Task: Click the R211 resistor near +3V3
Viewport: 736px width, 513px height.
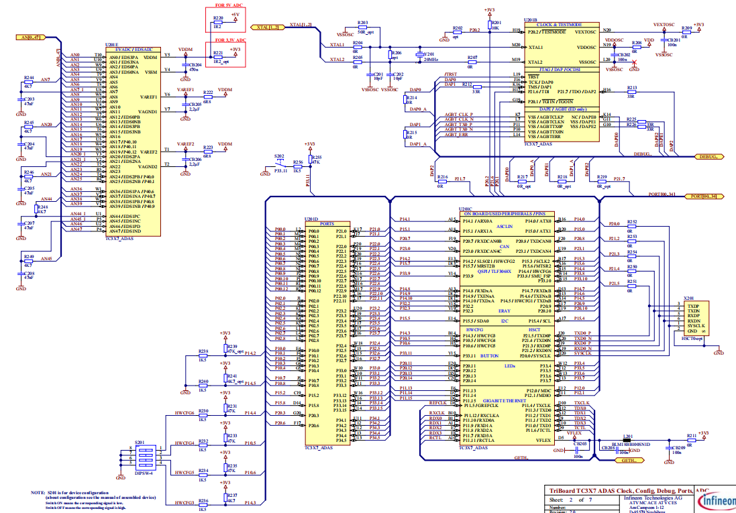Action: pos(691,441)
